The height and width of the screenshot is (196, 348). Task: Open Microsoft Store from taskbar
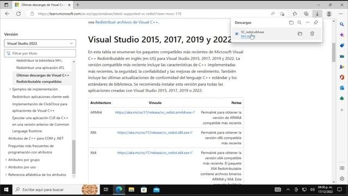[144, 189]
